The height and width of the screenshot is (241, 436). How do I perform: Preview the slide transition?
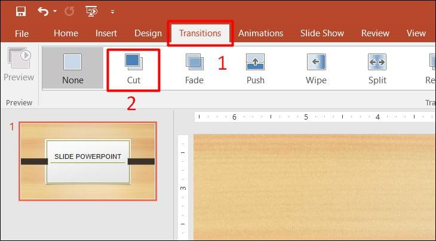(x=19, y=64)
